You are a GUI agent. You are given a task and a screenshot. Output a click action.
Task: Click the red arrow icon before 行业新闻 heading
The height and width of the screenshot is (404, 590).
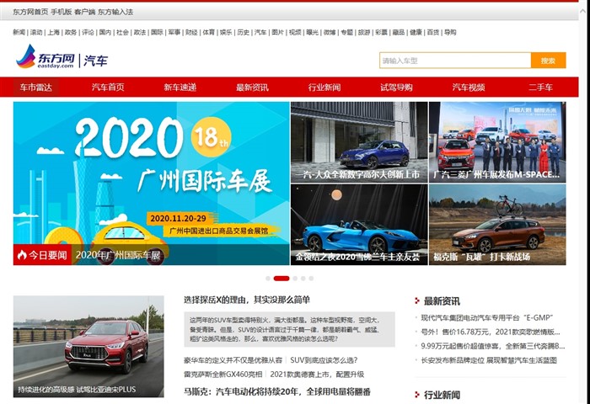[x=417, y=395]
